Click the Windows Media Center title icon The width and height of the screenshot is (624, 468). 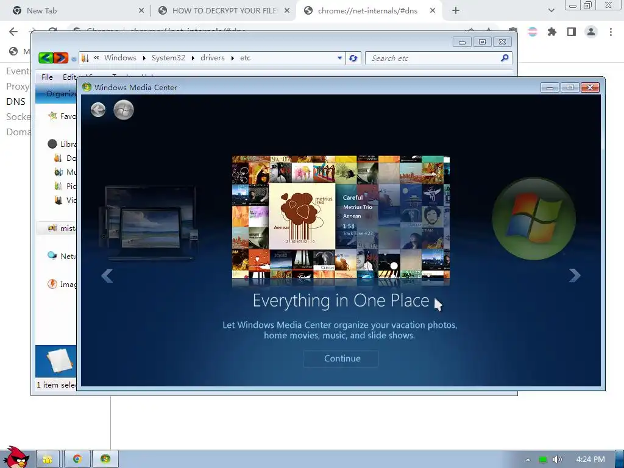(x=87, y=87)
